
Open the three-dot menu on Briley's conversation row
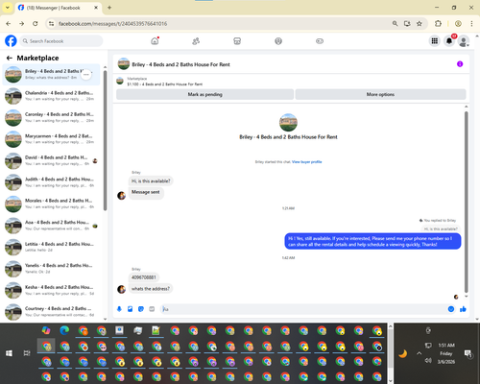86,74
